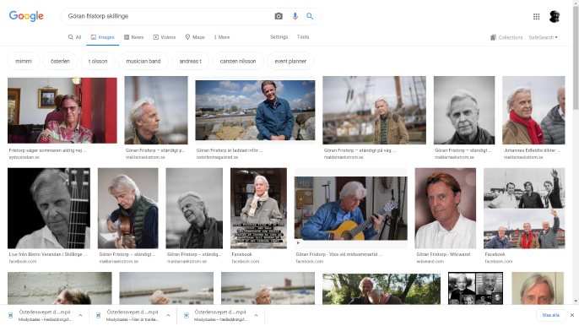This screenshot has width=579, height=326.
Task: Filter by the carsten nilsson chip
Action: pyautogui.click(x=238, y=61)
